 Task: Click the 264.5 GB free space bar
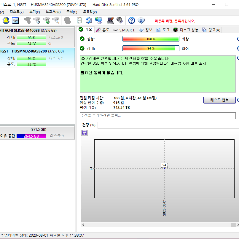[x=31, y=136]
